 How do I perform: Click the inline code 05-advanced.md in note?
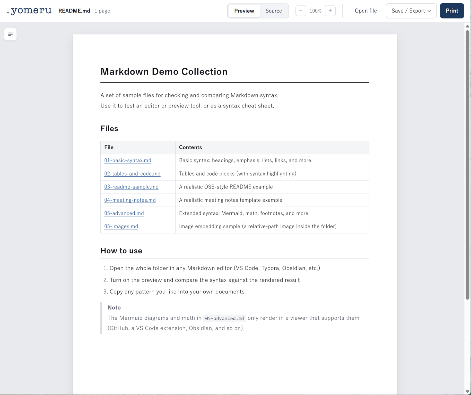click(x=224, y=318)
